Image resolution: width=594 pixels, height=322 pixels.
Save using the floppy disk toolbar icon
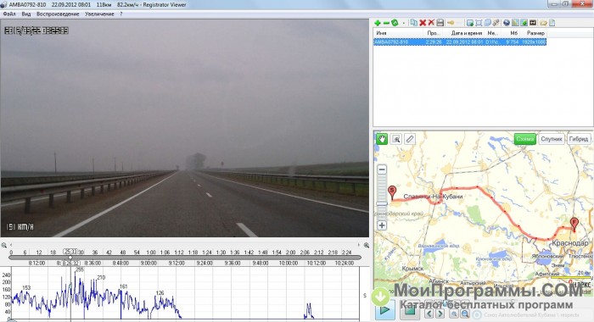click(440, 23)
